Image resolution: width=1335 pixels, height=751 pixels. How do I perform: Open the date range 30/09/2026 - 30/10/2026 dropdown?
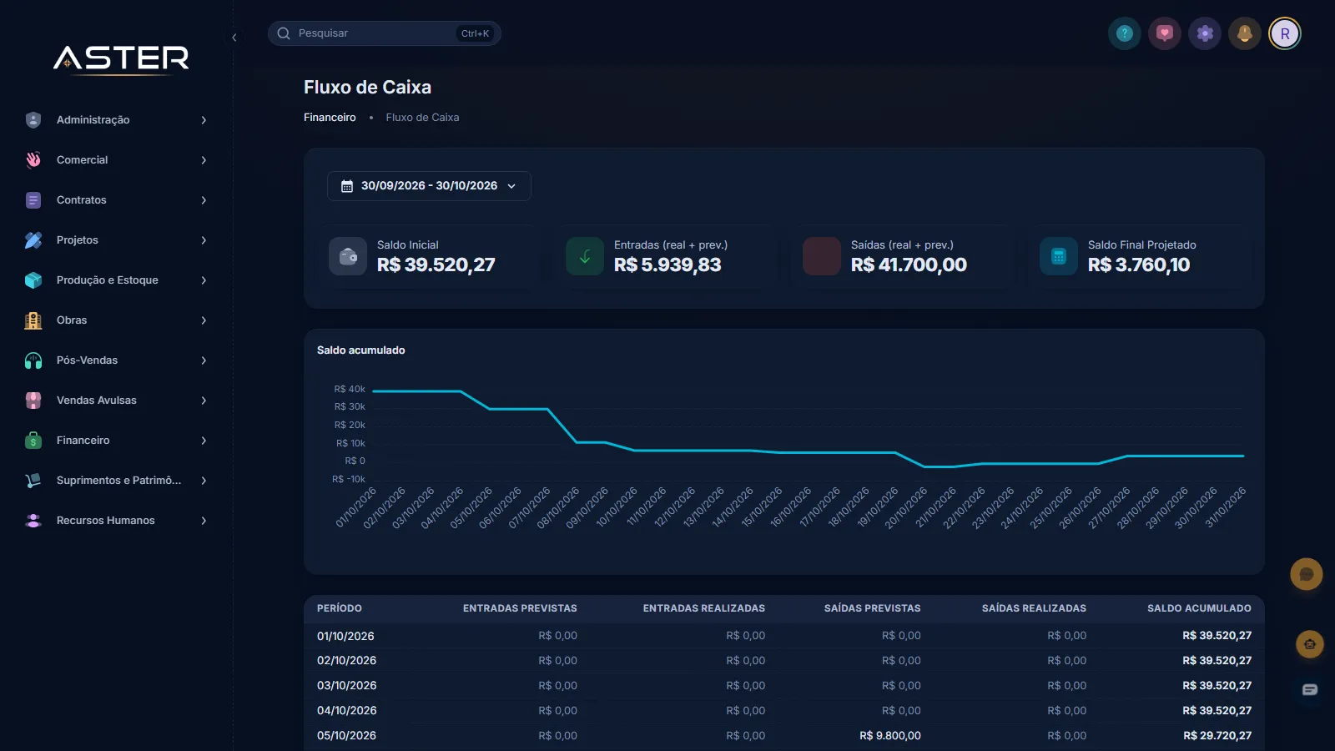(429, 186)
